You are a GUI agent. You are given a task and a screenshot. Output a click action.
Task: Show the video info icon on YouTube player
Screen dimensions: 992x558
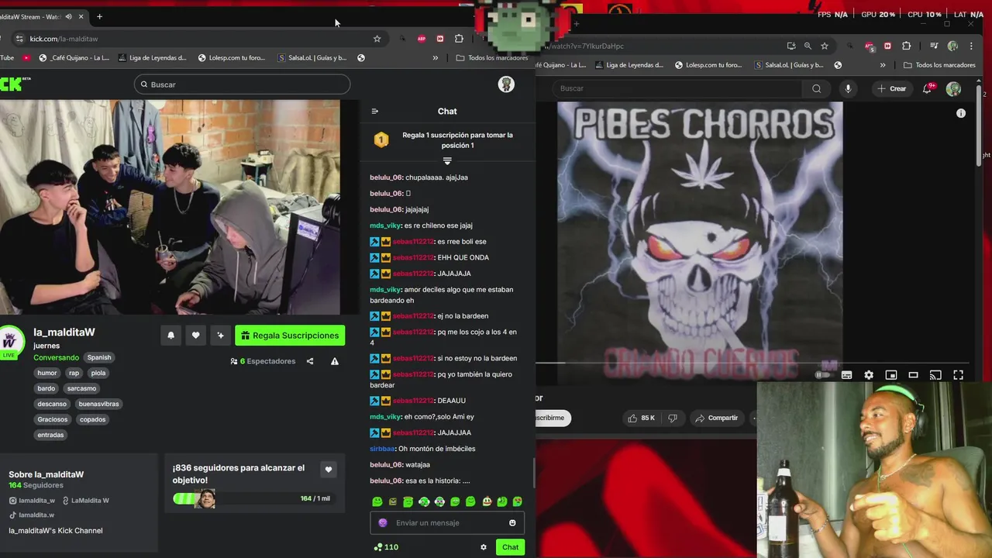tap(961, 113)
